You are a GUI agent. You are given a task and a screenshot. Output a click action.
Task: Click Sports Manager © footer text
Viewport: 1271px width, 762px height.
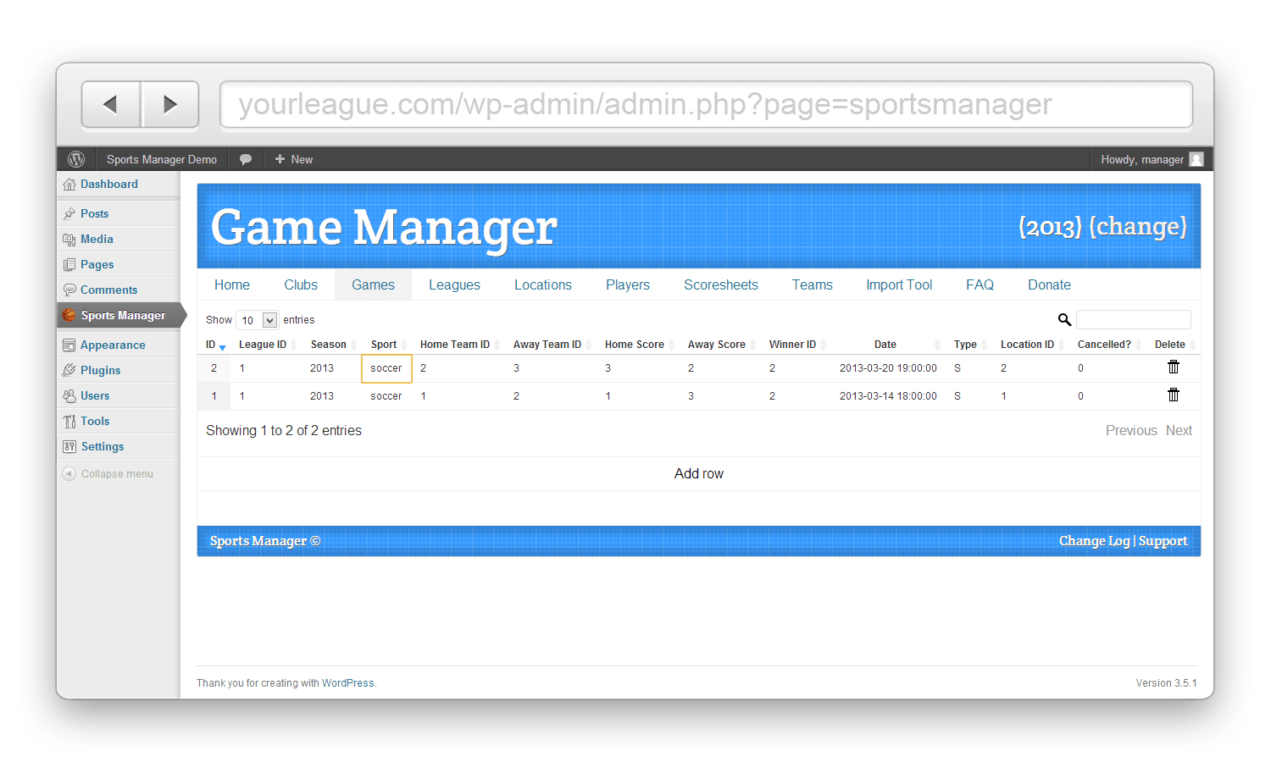pyautogui.click(x=265, y=540)
